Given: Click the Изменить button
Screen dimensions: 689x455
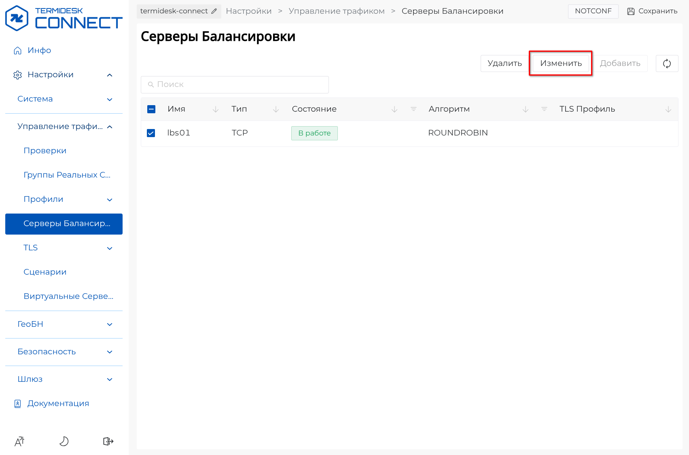Looking at the screenshot, I should pos(561,63).
